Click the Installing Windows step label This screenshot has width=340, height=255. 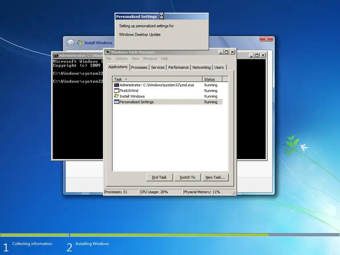pos(92,244)
